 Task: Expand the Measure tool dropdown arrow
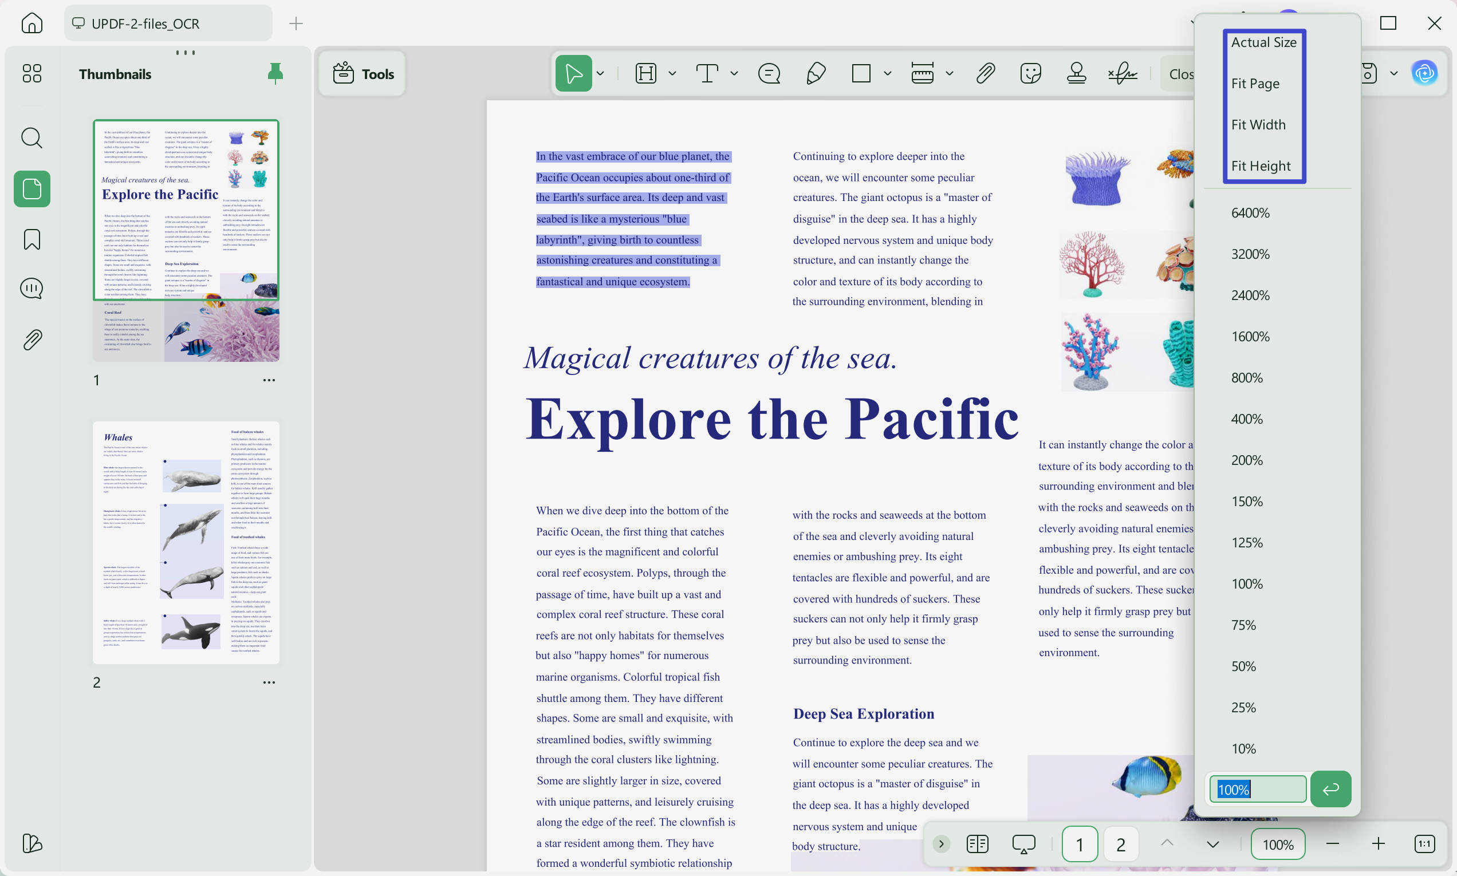[950, 74]
